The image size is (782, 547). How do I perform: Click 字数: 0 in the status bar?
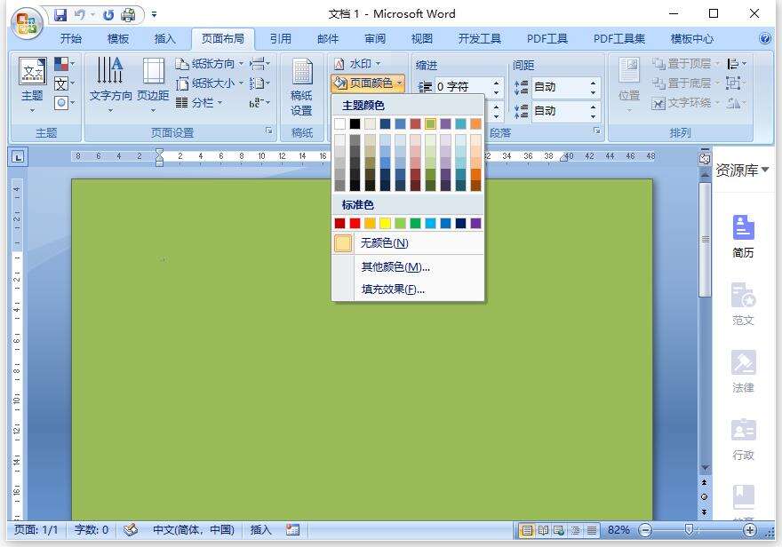(x=90, y=530)
